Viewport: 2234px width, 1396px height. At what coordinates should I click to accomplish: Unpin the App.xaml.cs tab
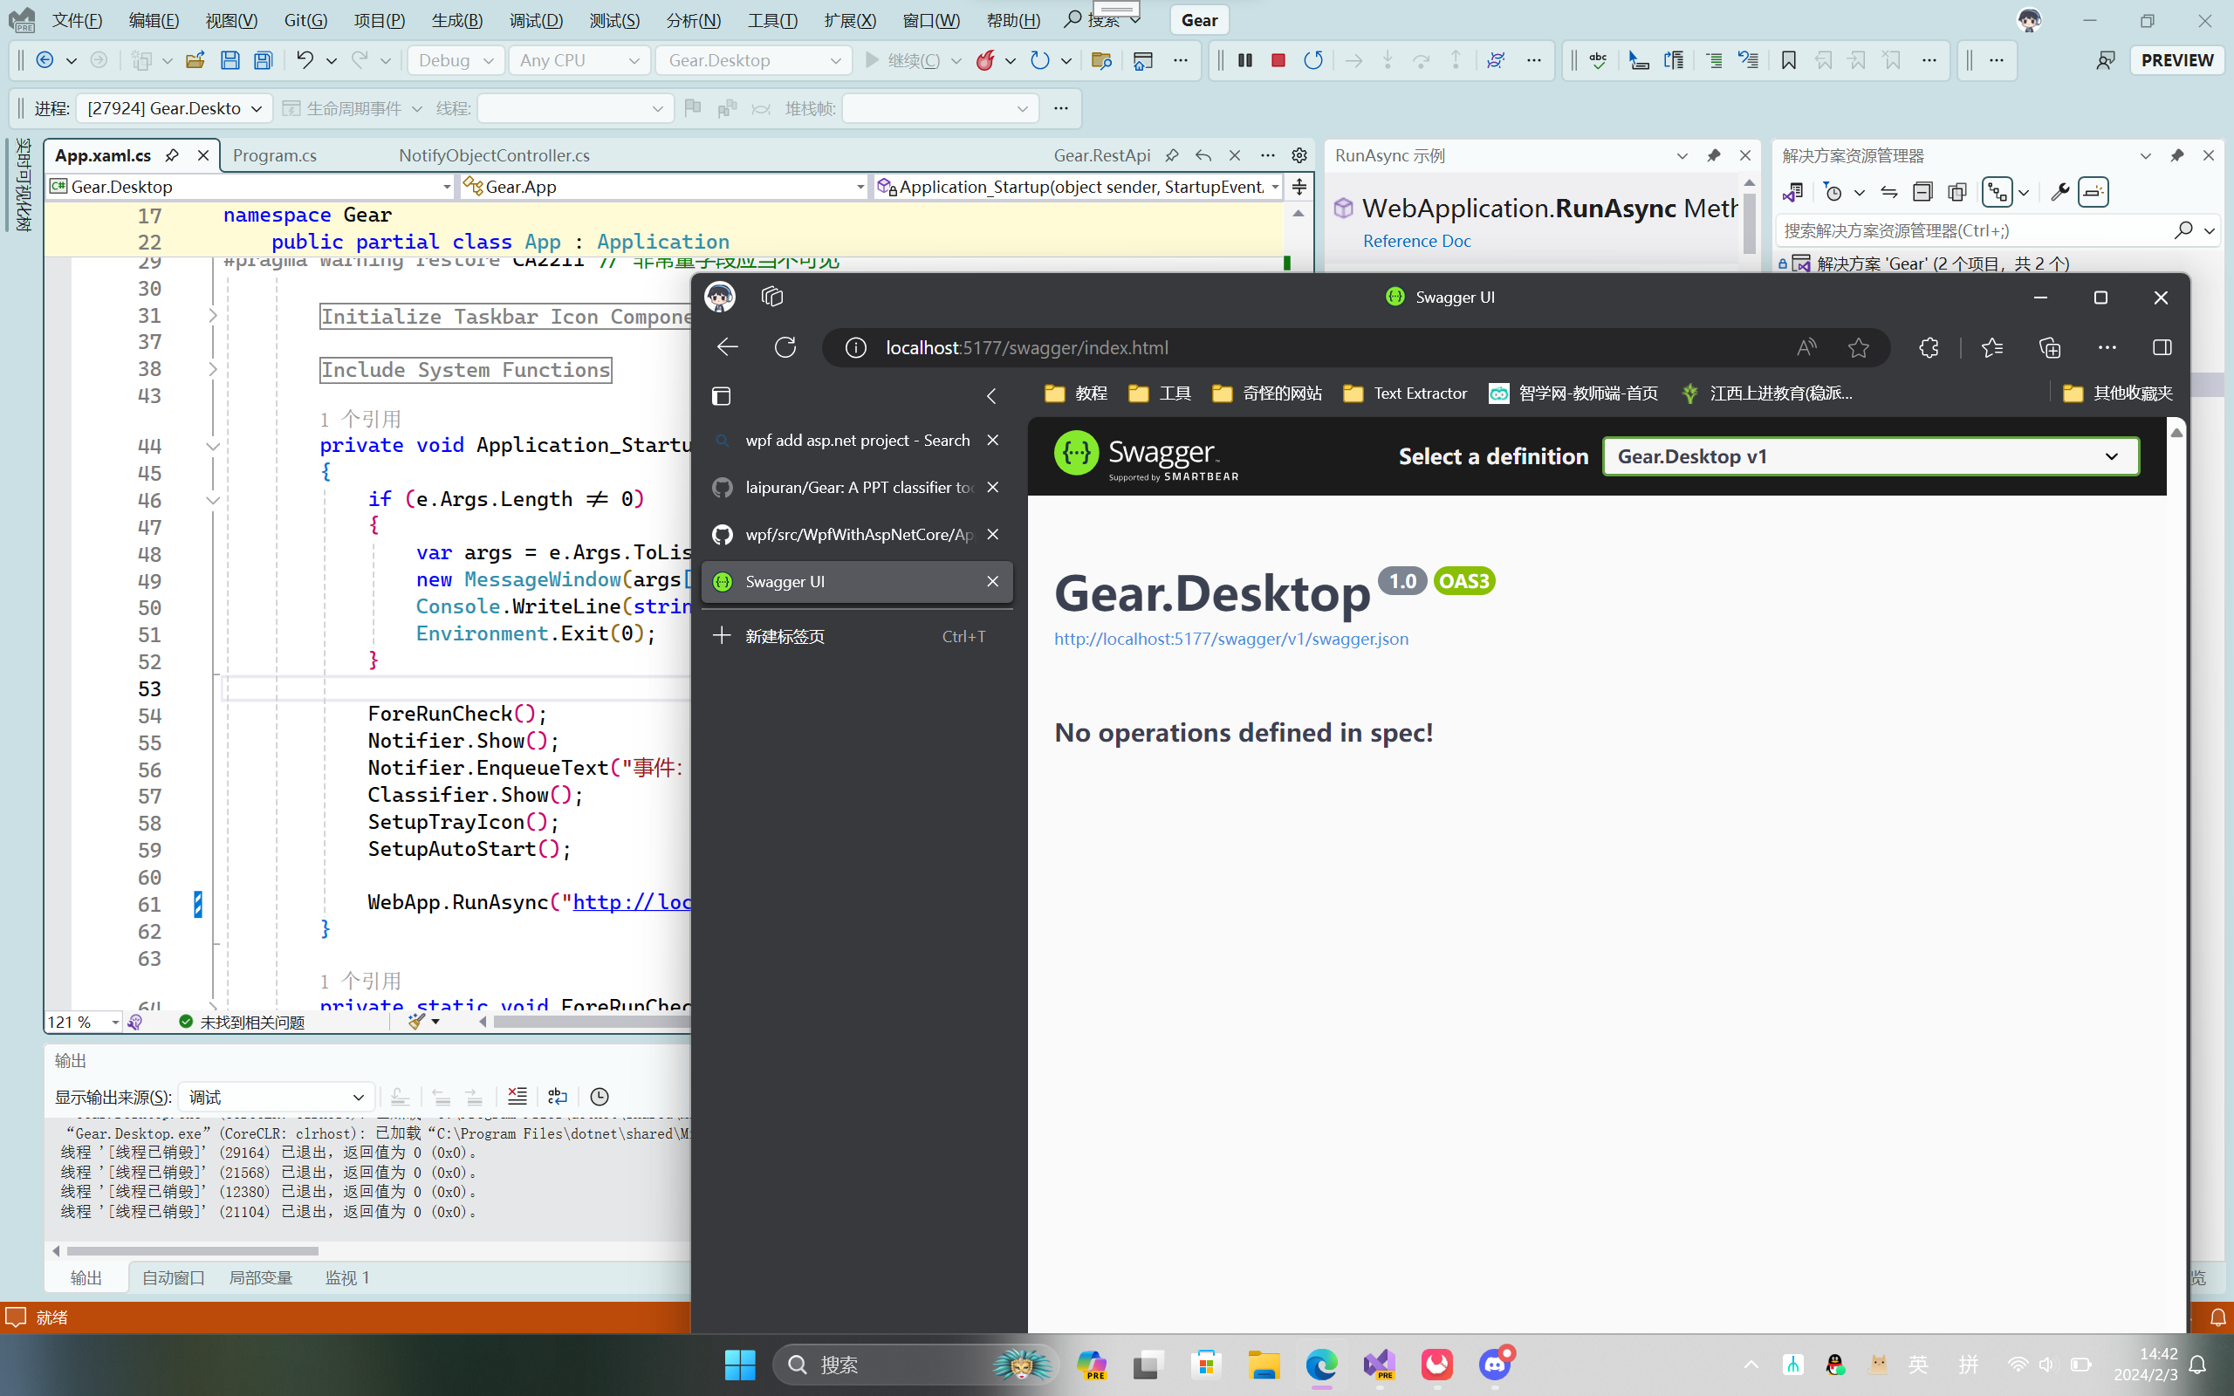click(173, 155)
